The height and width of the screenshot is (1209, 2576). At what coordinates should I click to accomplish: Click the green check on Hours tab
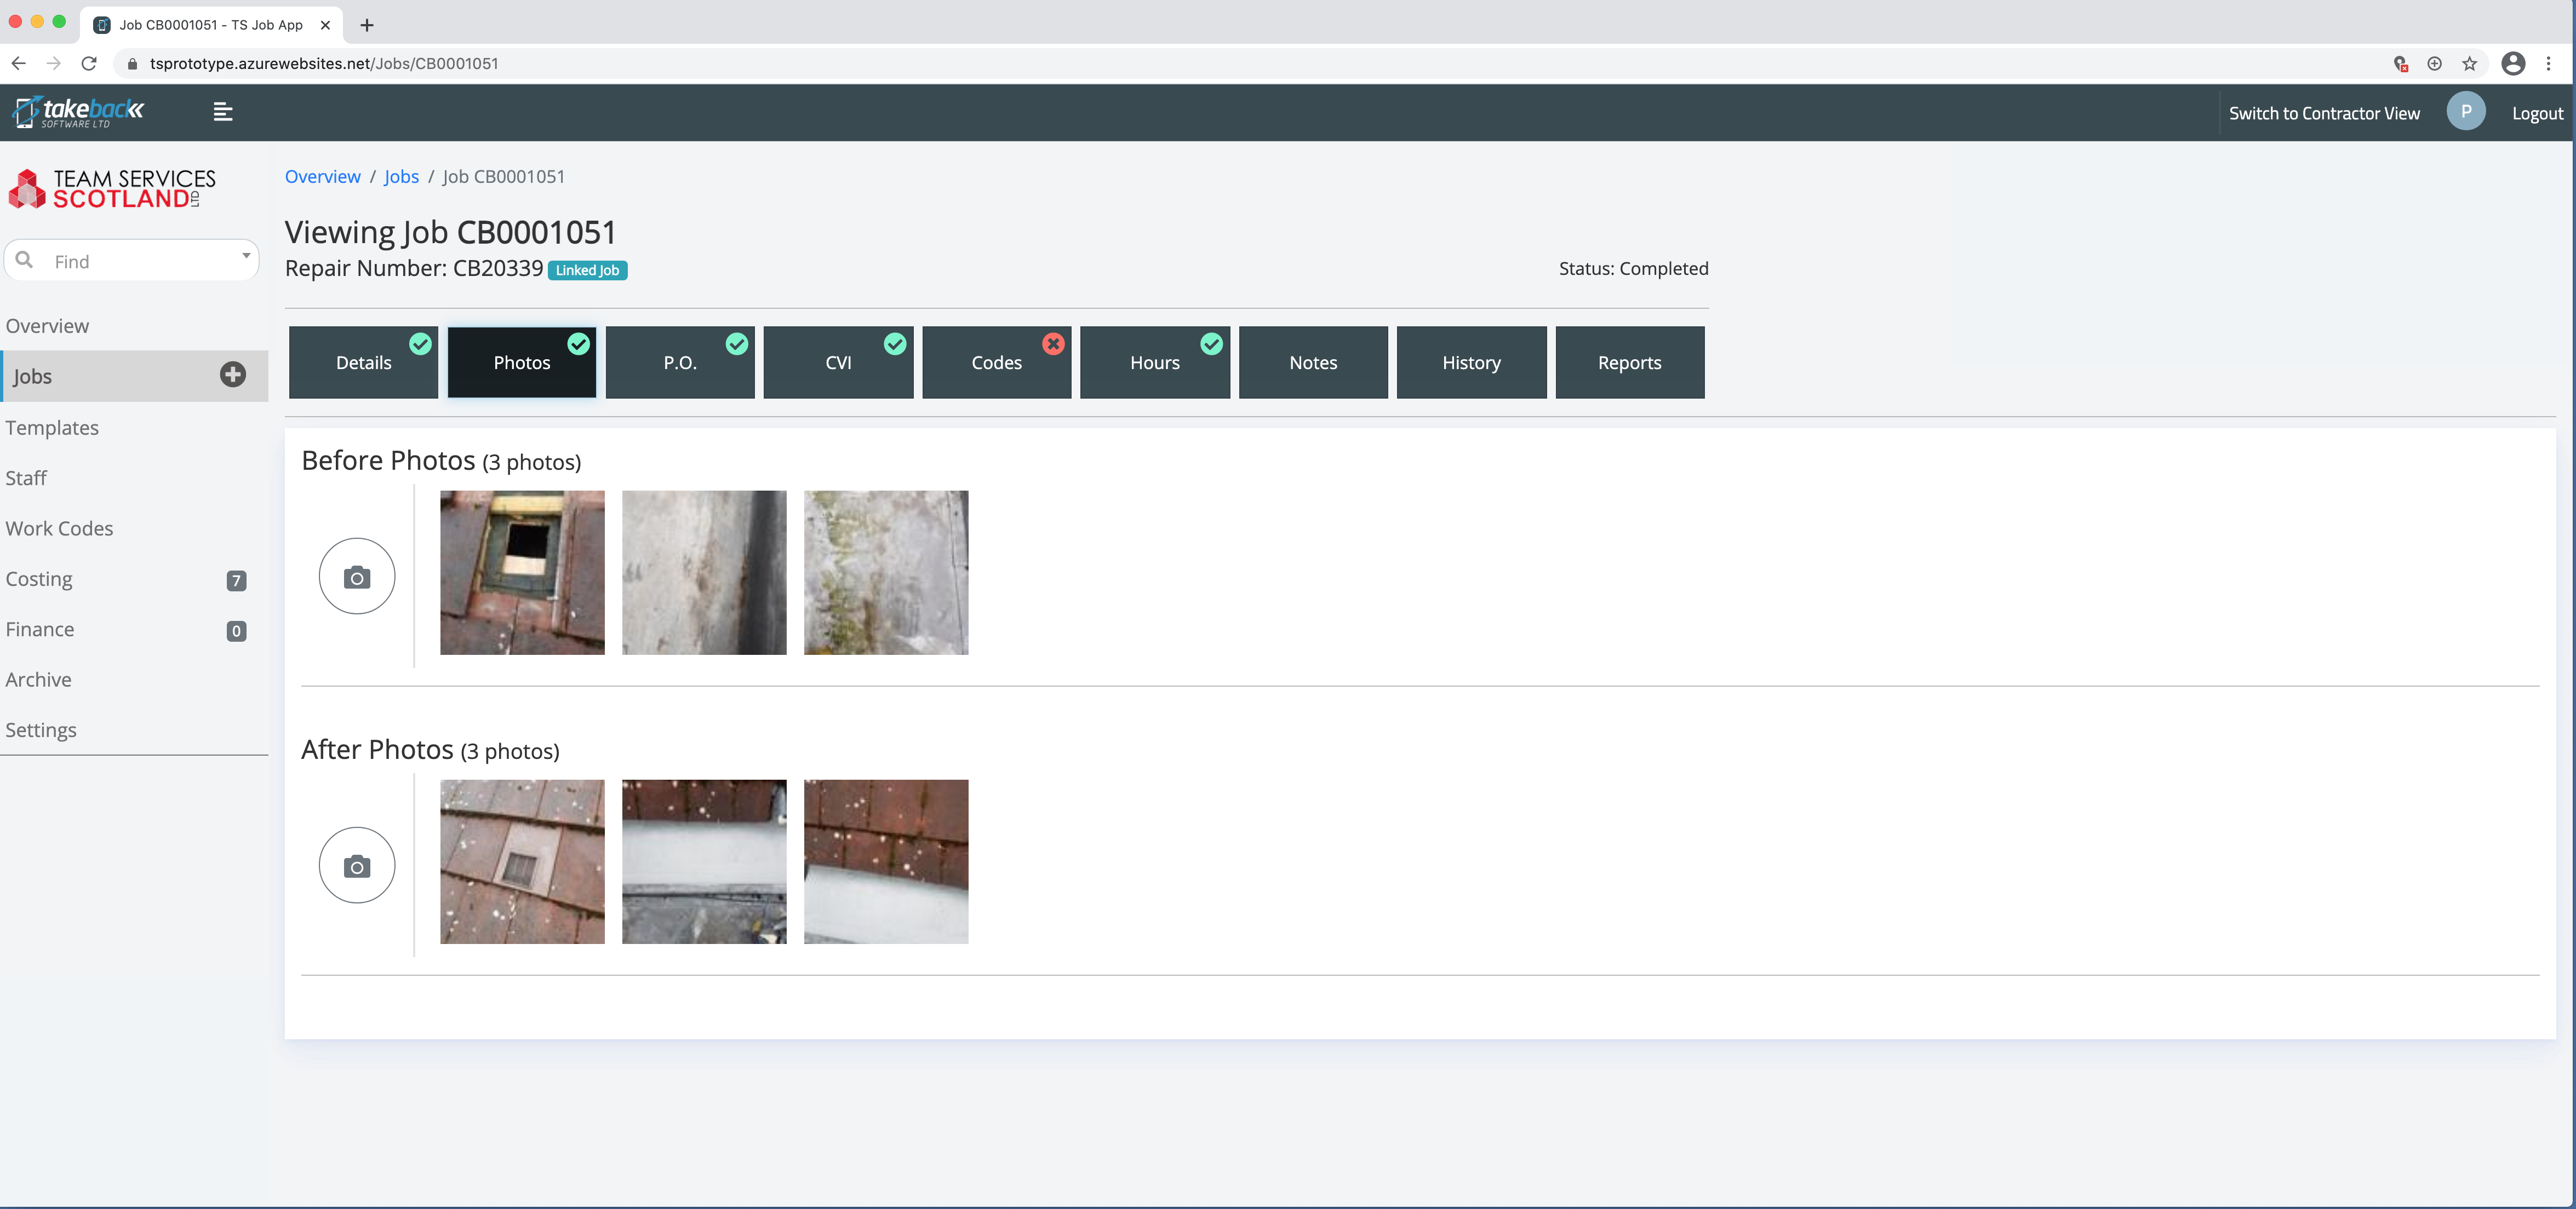pos(1211,344)
